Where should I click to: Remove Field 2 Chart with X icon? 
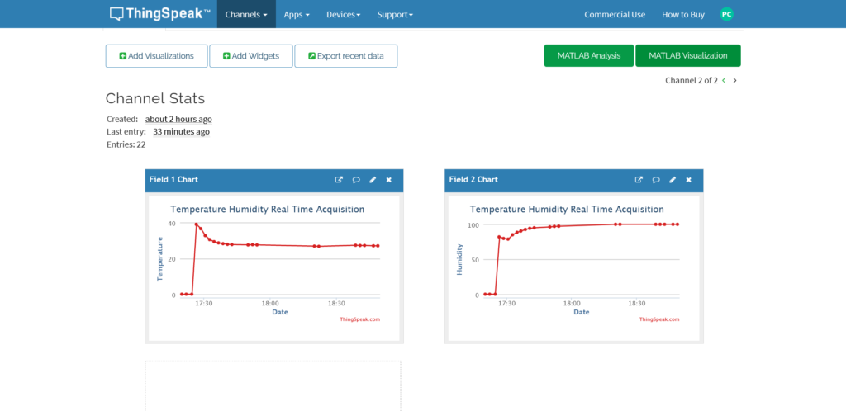(x=688, y=180)
